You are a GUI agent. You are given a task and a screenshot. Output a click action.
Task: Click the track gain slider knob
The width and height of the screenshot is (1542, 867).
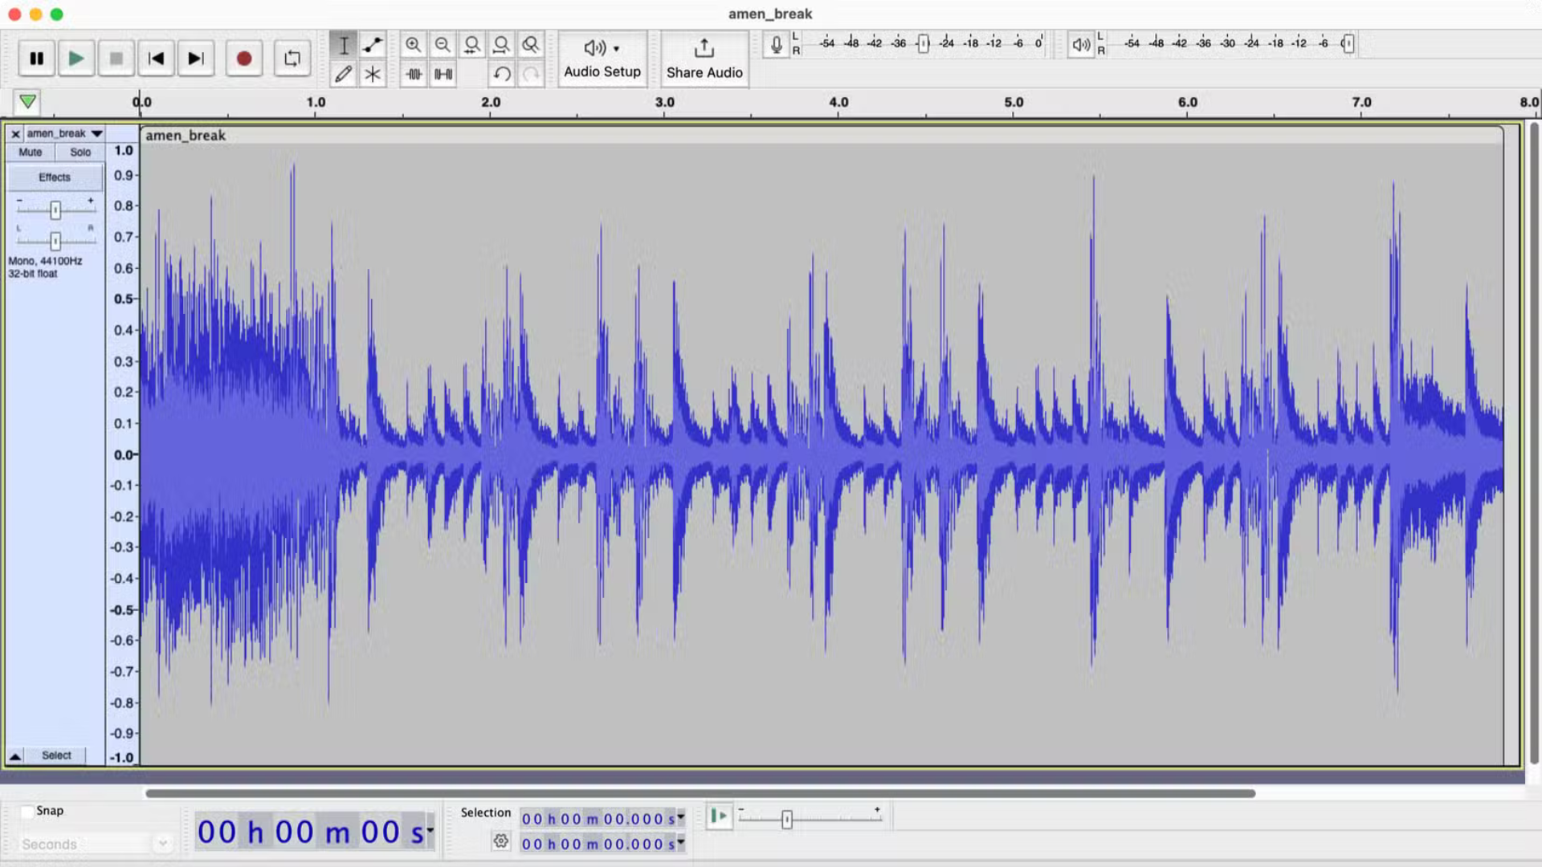(x=55, y=210)
